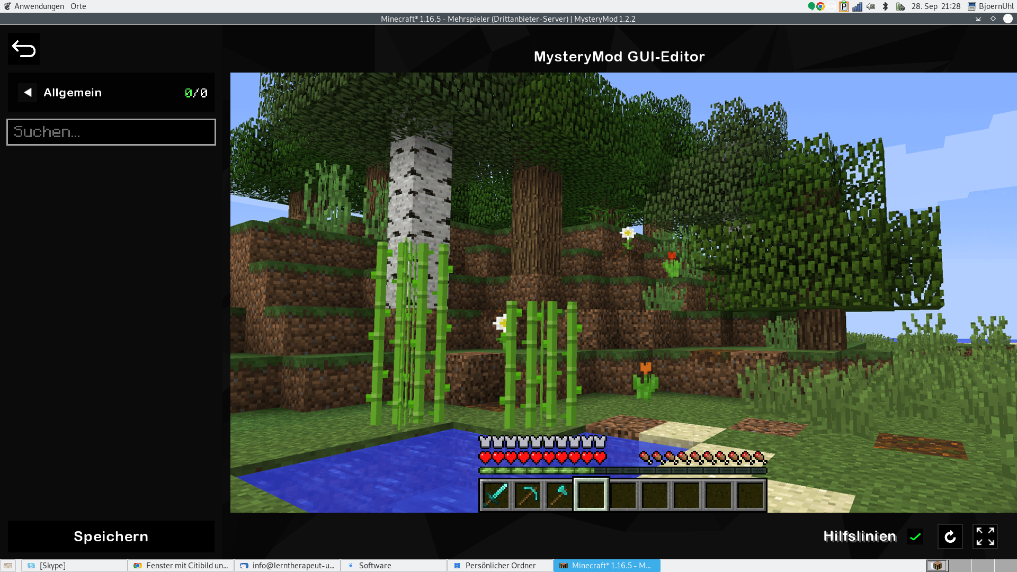Screen dimensions: 1017x572
Task: Select the diamond sword hotbar slot
Action: pyautogui.click(x=496, y=496)
